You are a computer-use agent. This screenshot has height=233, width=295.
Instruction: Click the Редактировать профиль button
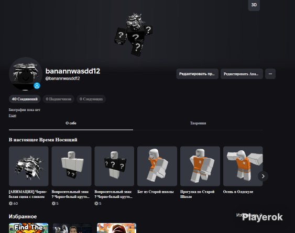(x=197, y=74)
